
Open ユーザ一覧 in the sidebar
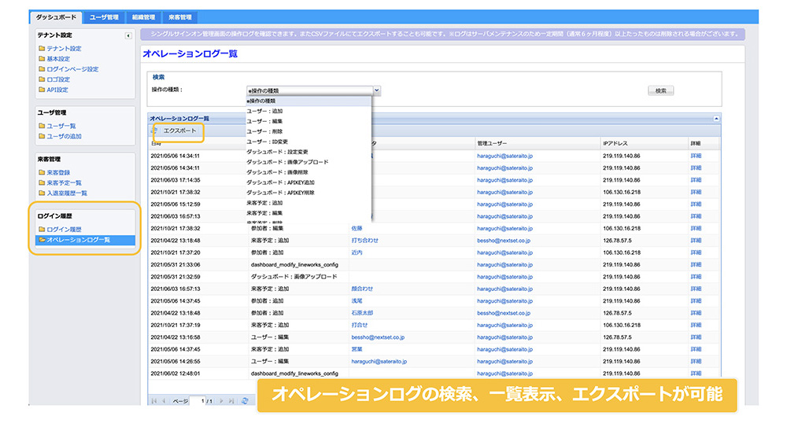tap(61, 126)
